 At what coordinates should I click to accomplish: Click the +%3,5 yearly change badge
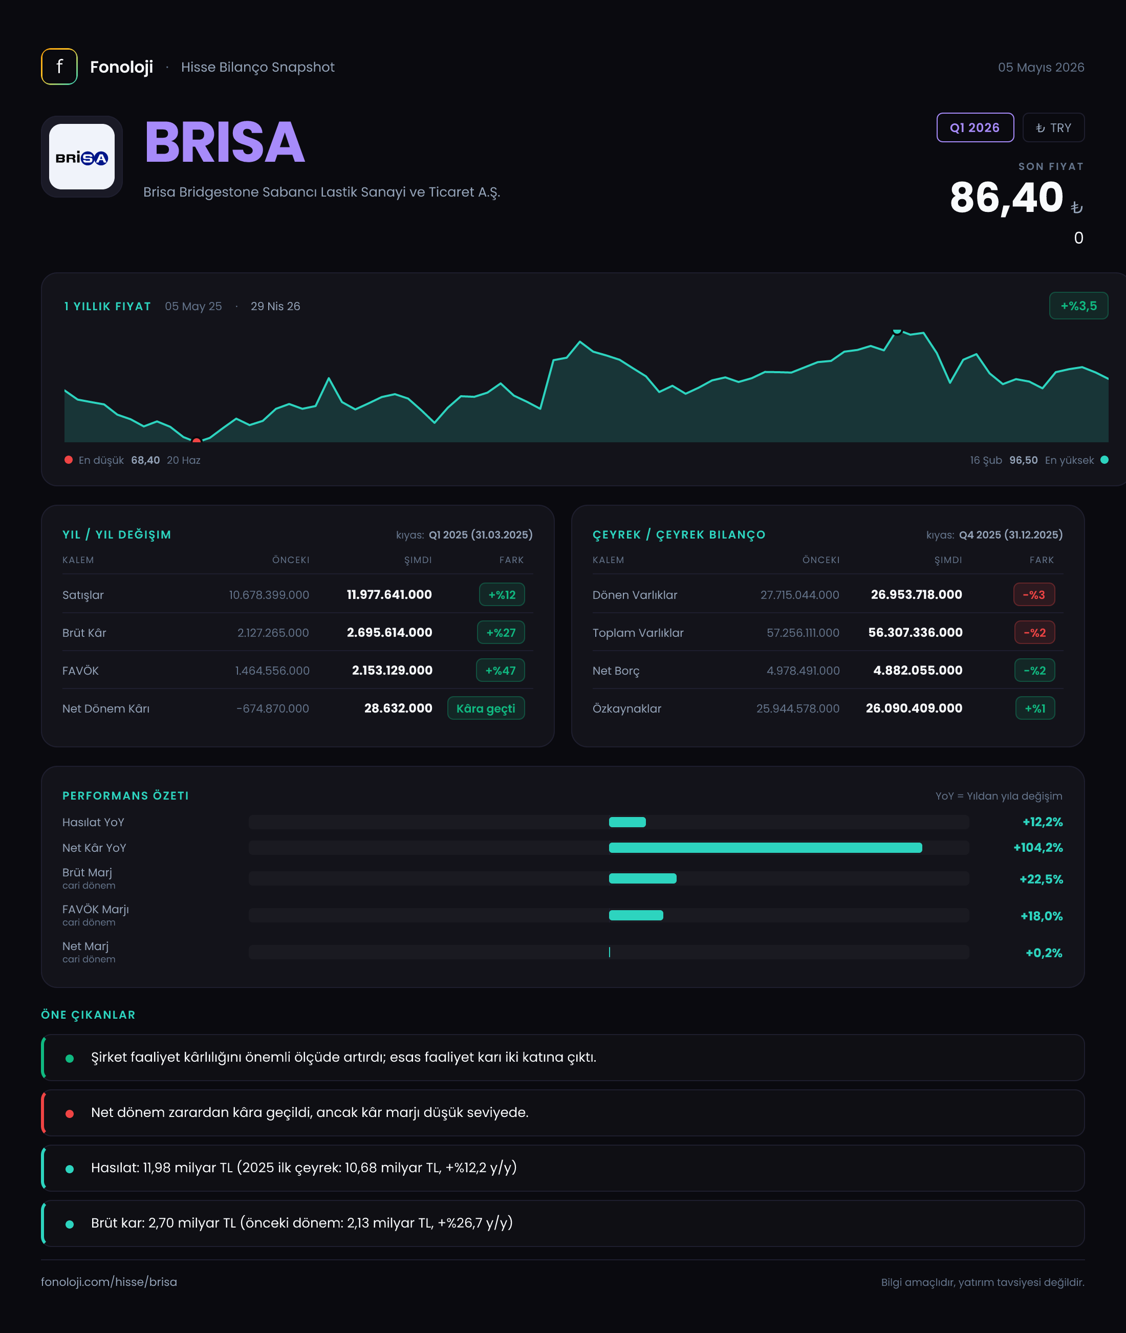click(1078, 306)
